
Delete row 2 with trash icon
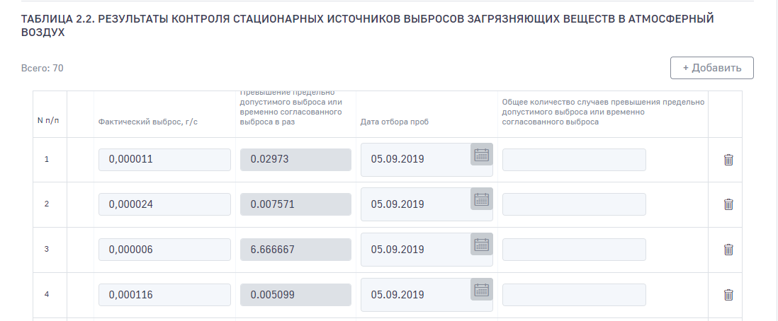(x=728, y=204)
